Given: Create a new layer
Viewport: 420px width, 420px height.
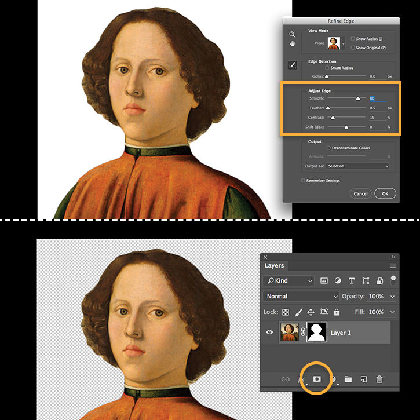Looking at the screenshot, I should tap(363, 379).
